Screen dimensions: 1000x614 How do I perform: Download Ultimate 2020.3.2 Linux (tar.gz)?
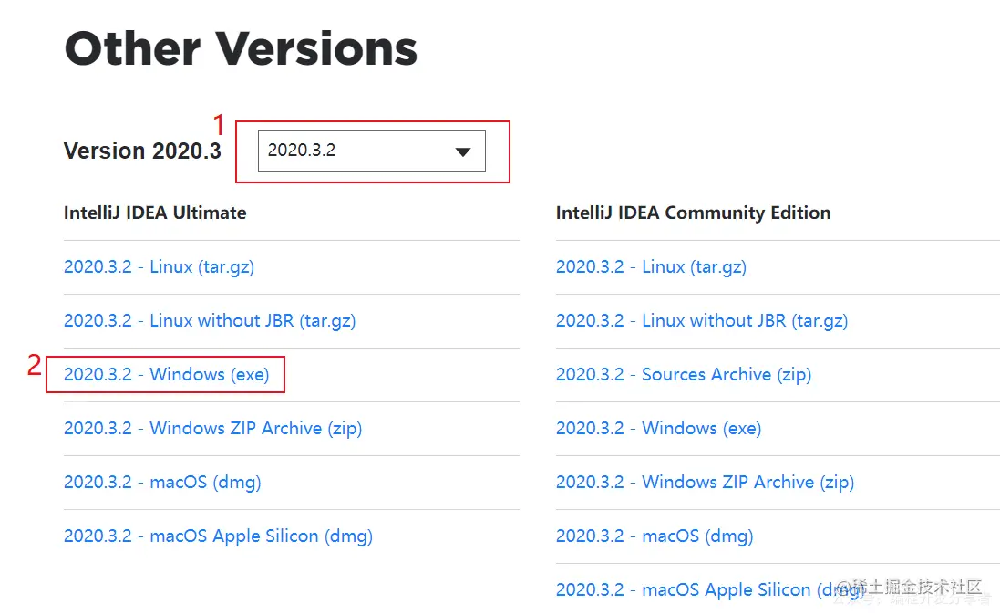coord(159,266)
